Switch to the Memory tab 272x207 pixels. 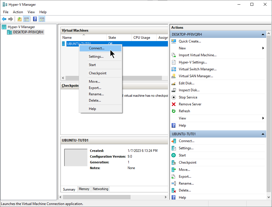pyautogui.click(x=84, y=189)
